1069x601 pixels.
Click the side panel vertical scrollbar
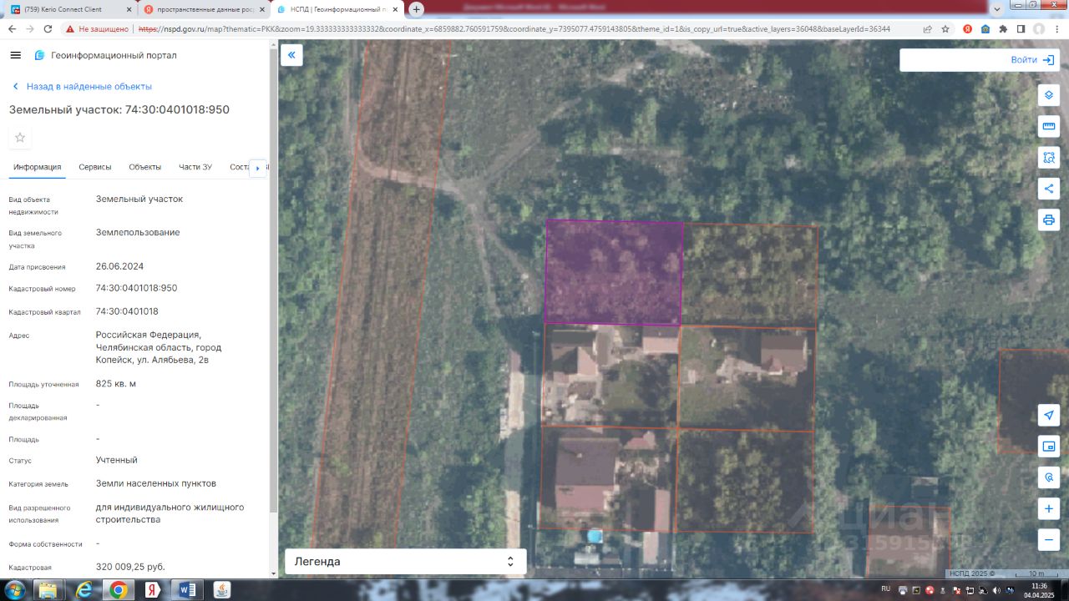pyautogui.click(x=273, y=280)
